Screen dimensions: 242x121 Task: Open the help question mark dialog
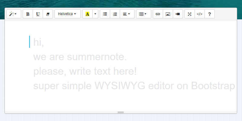coord(210,14)
